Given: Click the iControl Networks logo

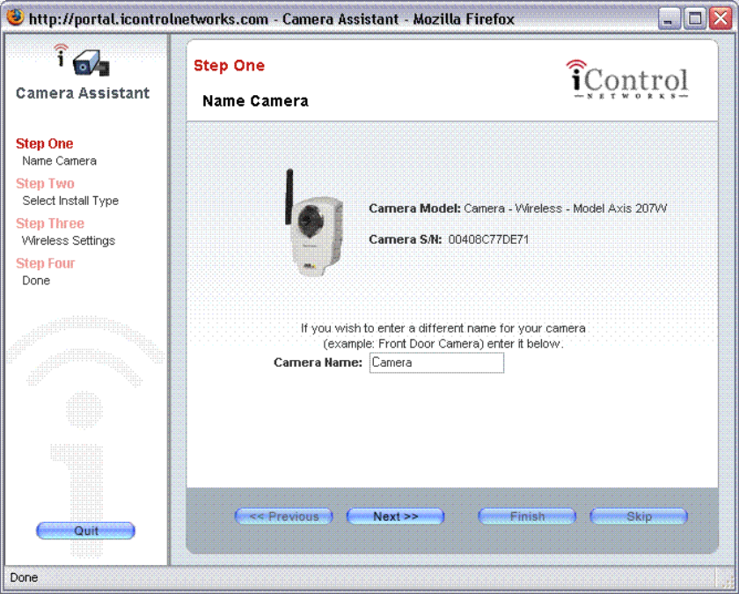Looking at the screenshot, I should 628,79.
